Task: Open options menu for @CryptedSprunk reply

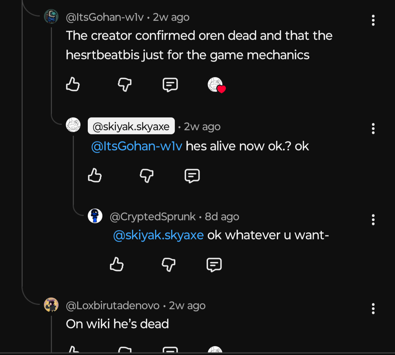Action: [373, 220]
